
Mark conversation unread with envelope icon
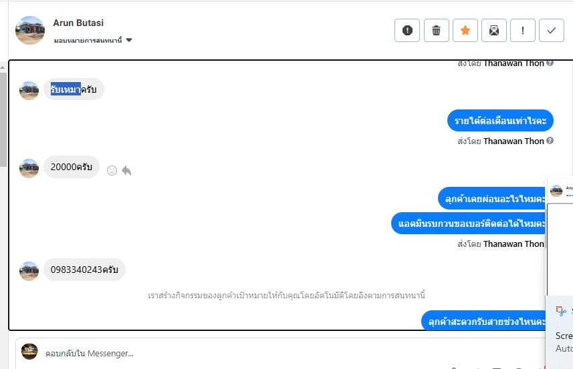click(x=494, y=30)
